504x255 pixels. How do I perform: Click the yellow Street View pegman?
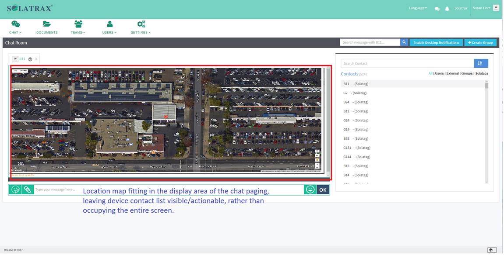tap(317, 160)
